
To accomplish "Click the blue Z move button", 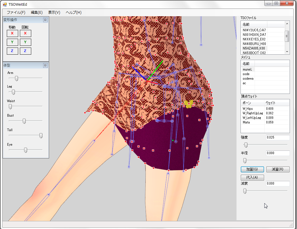I will [x=12, y=51].
